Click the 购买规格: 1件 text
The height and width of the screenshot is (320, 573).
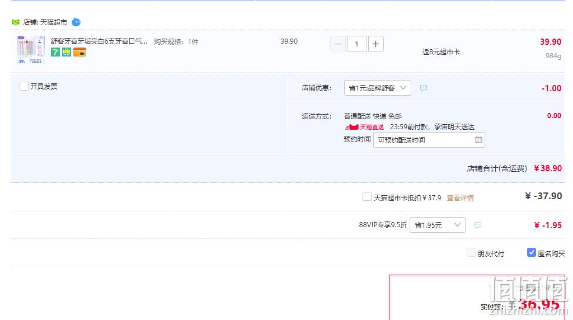[x=176, y=41]
